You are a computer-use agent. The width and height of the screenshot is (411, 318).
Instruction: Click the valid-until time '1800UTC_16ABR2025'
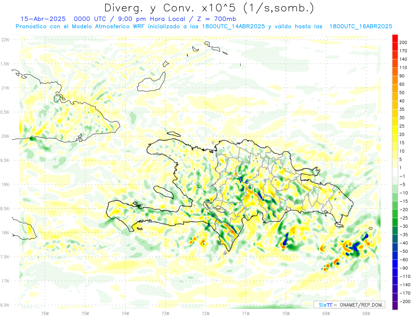(360, 26)
